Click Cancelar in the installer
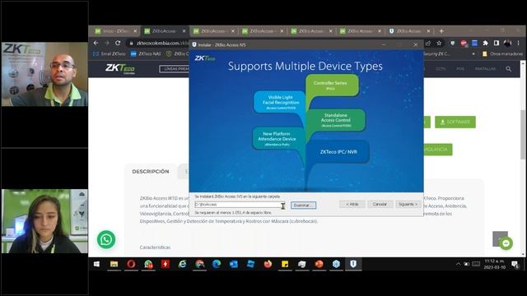The width and height of the screenshot is (527, 296). [x=380, y=204]
